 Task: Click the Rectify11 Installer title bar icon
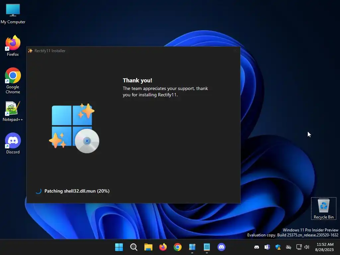[x=30, y=51]
